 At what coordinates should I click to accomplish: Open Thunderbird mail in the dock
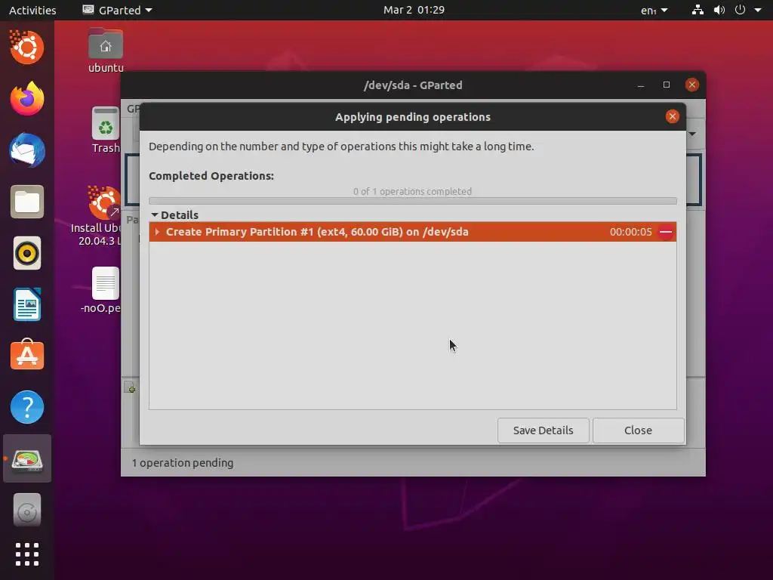pyautogui.click(x=27, y=150)
